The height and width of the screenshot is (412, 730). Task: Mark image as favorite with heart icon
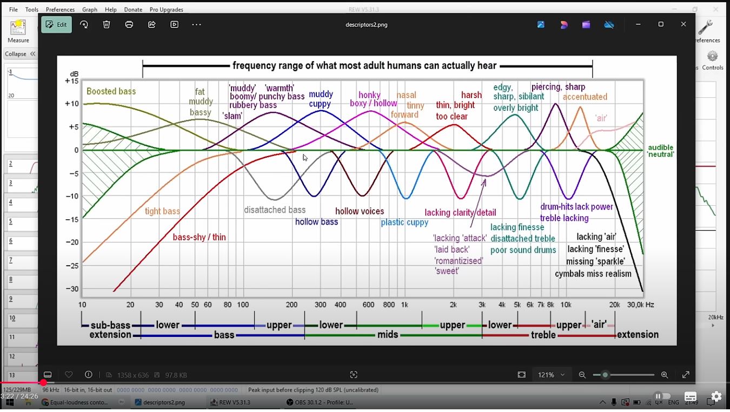click(x=69, y=375)
